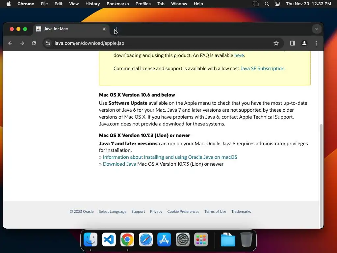337x253 pixels.
Task: Click 'Mac OS X Version 10.7.3 (Lion) or newer' heading
Action: point(144,135)
